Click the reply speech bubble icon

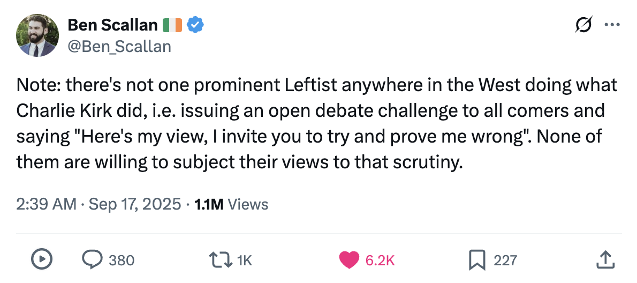pyautogui.click(x=93, y=260)
